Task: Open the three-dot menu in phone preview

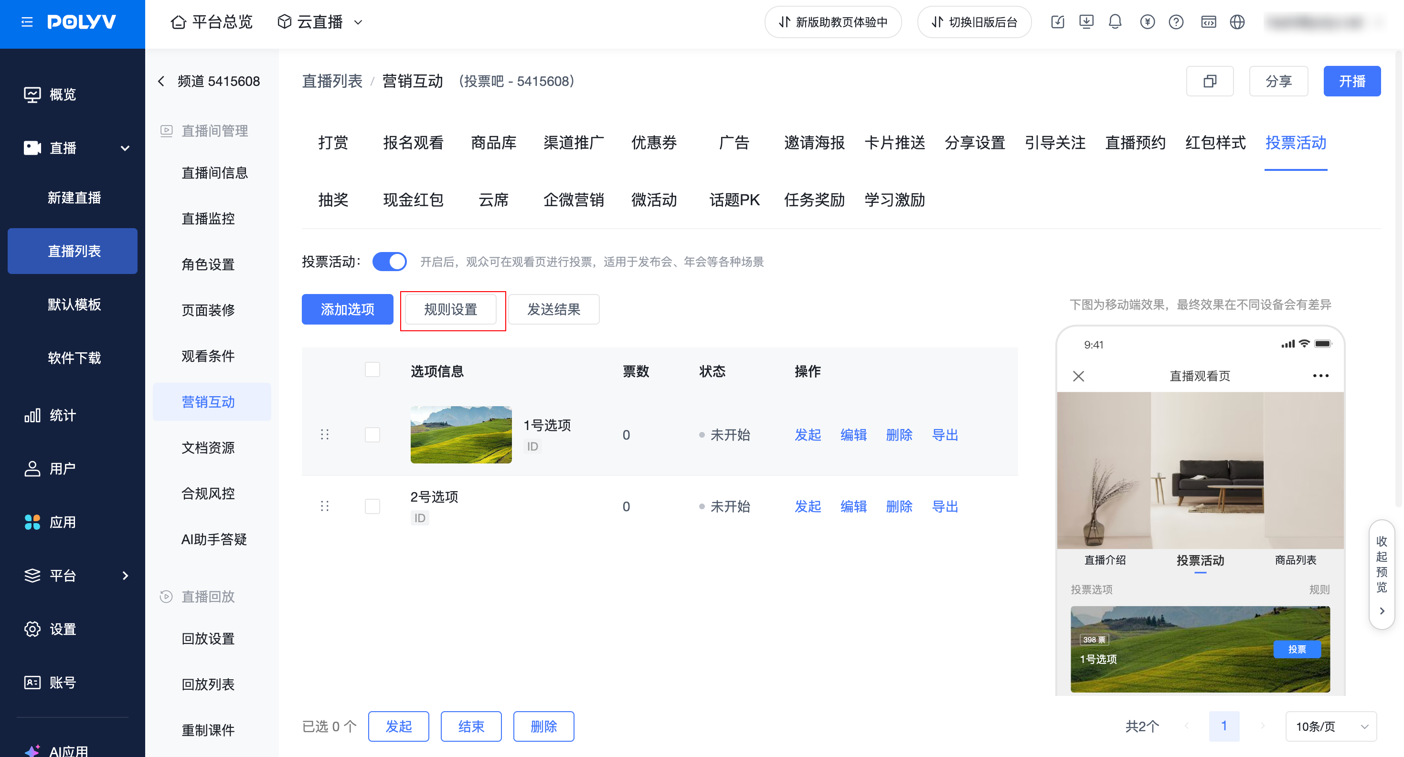Action: [1320, 376]
